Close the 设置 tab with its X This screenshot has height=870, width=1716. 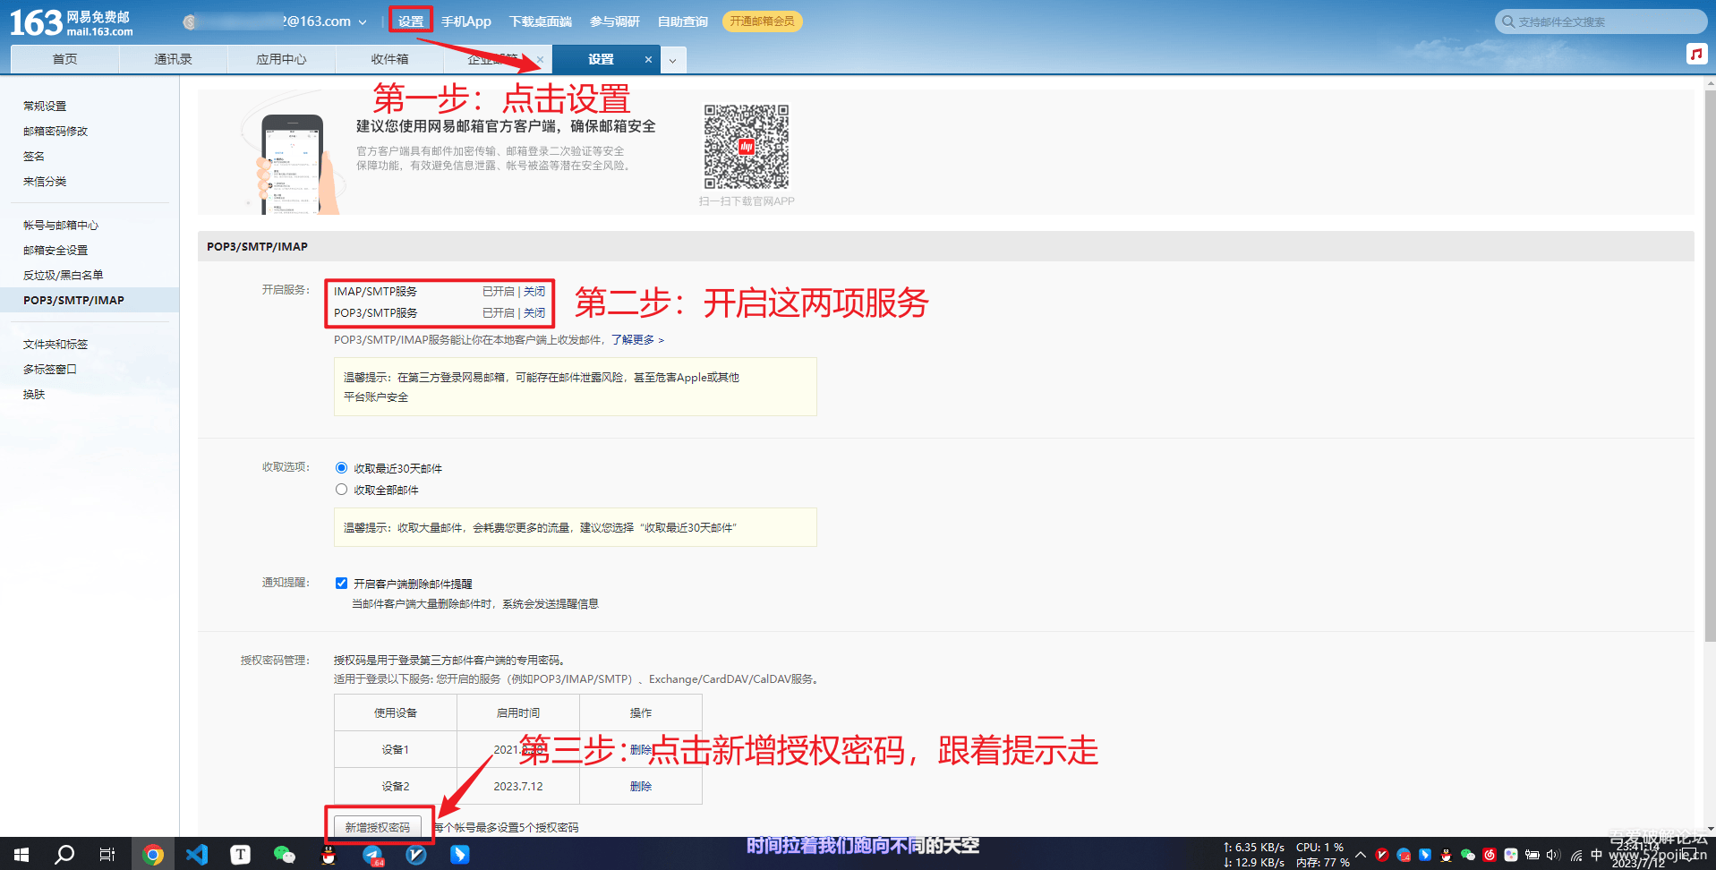point(648,60)
